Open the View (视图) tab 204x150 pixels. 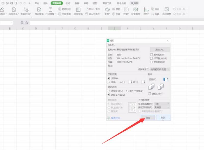click(x=95, y=3)
